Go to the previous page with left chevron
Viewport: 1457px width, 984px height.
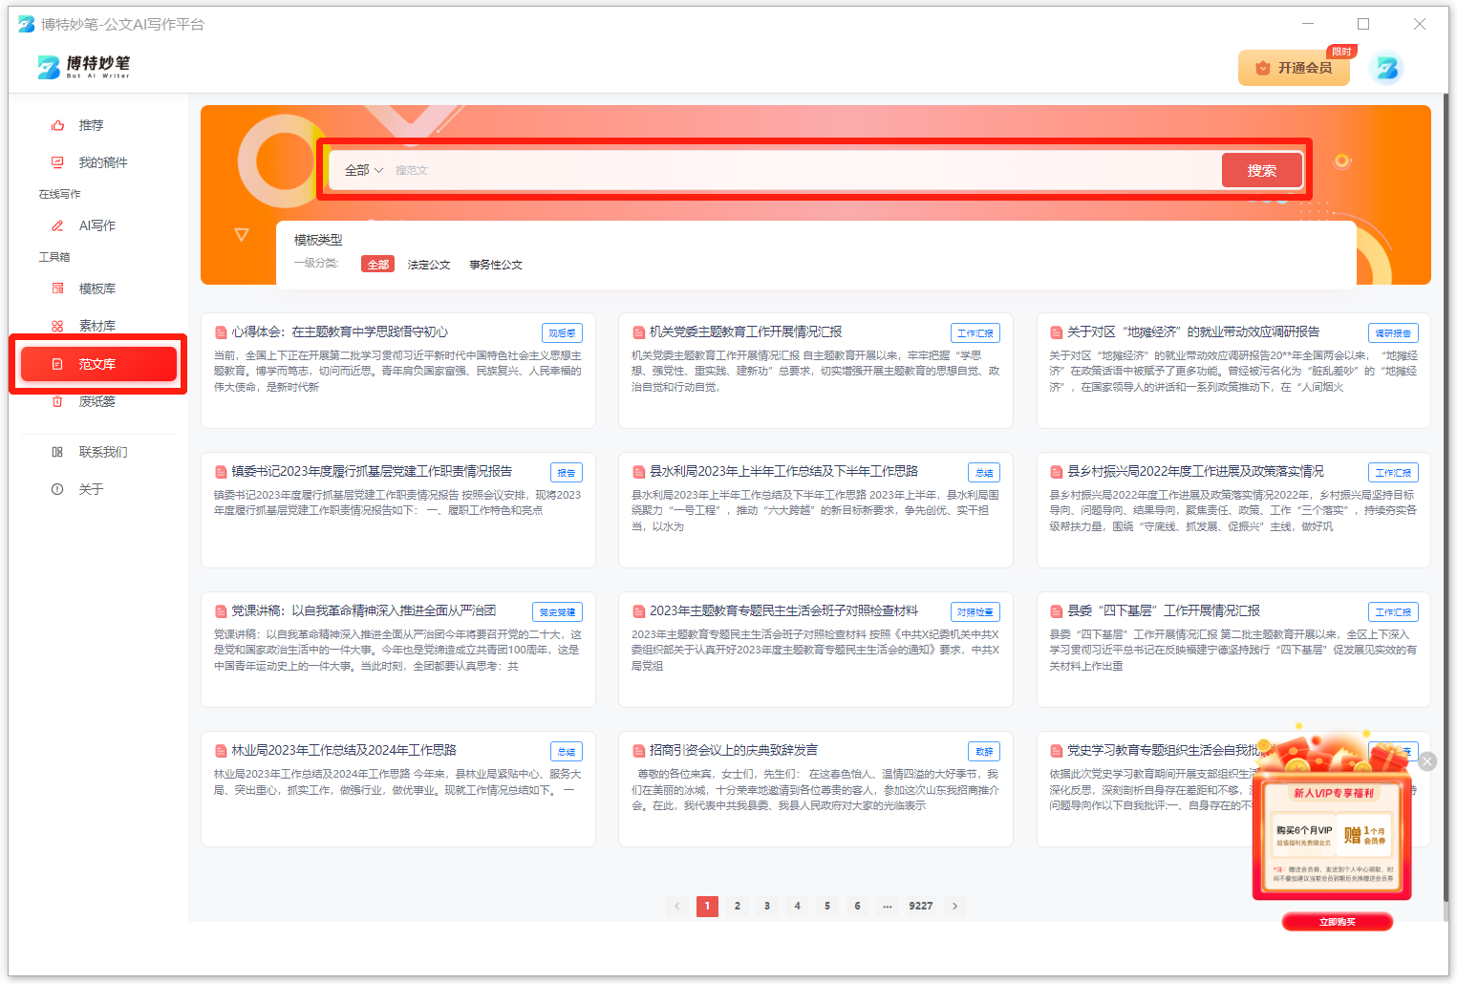(677, 906)
